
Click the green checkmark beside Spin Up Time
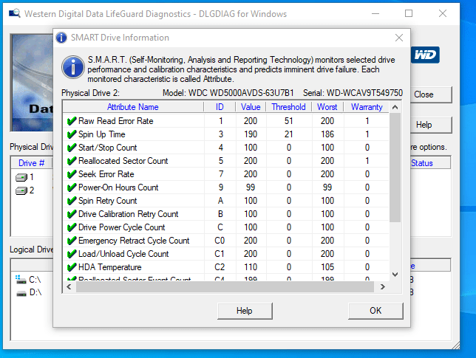(x=72, y=134)
